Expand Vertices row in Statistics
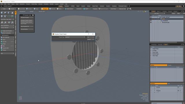 click(x=155, y=87)
